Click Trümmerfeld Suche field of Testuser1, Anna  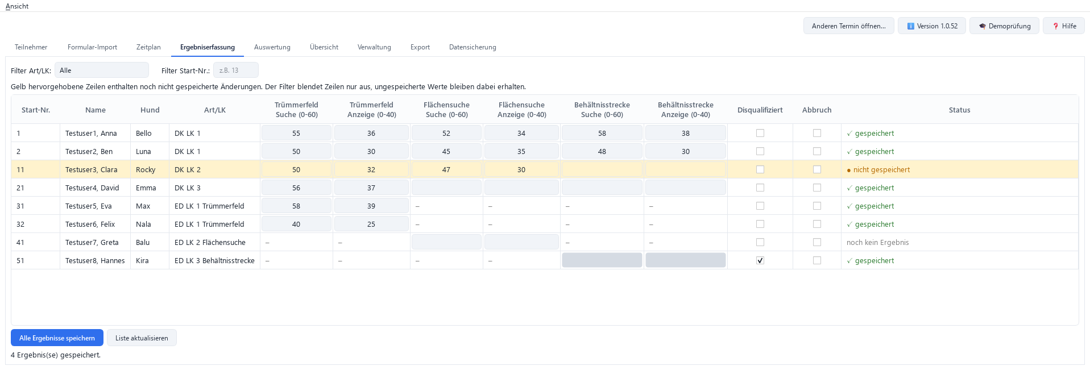[x=296, y=133]
